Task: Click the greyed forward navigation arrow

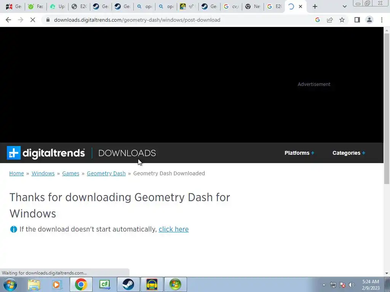Action: point(21,20)
